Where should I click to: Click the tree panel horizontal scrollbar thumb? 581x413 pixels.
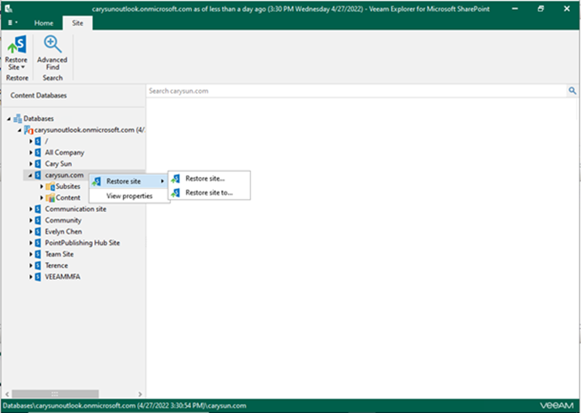(55, 394)
